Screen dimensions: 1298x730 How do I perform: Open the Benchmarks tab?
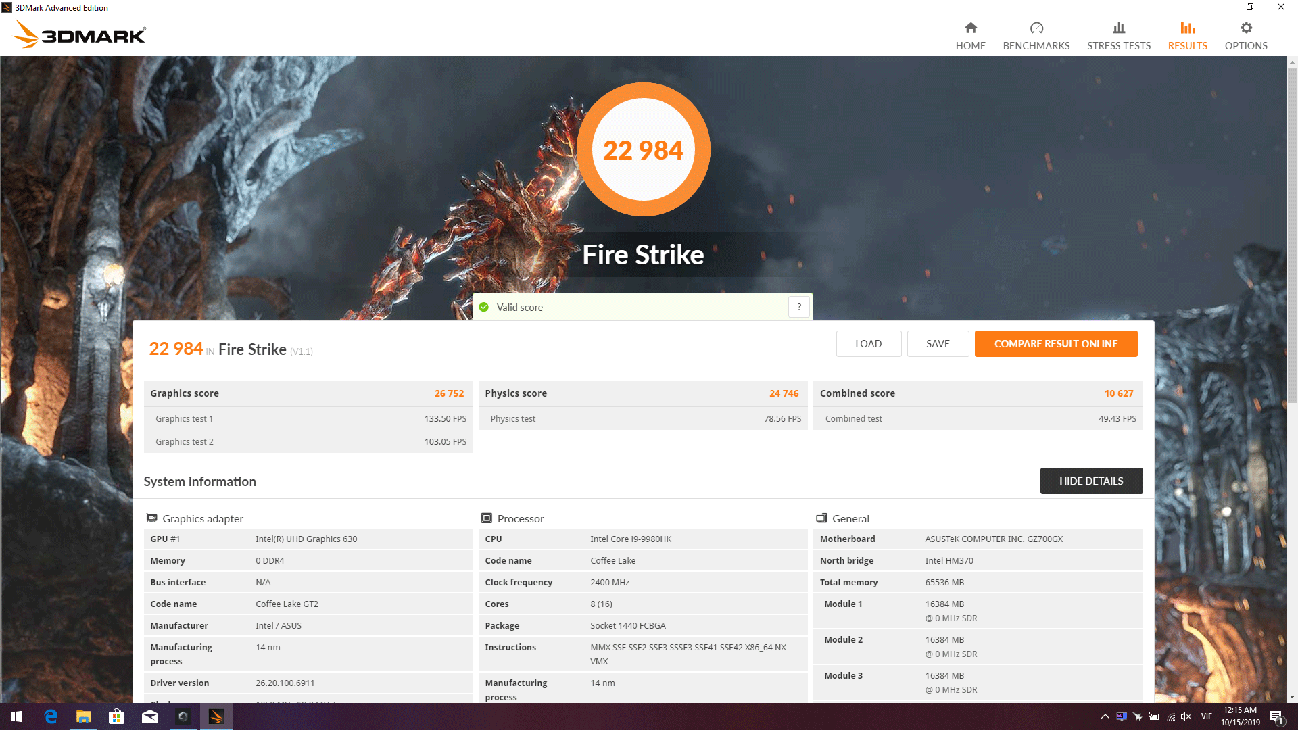click(1036, 36)
